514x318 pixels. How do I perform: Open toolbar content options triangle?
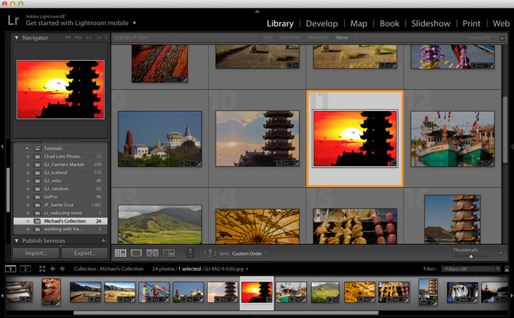point(500,253)
